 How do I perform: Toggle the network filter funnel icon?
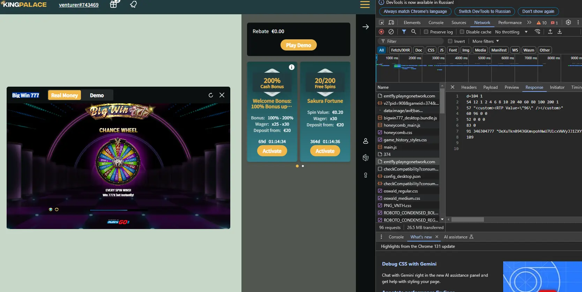404,32
